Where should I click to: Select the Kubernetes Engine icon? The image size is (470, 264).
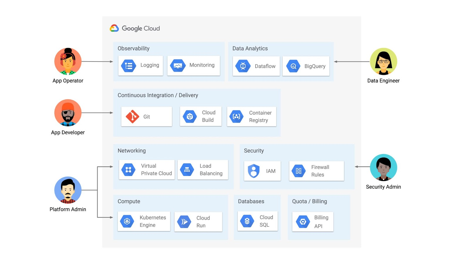tap(127, 221)
